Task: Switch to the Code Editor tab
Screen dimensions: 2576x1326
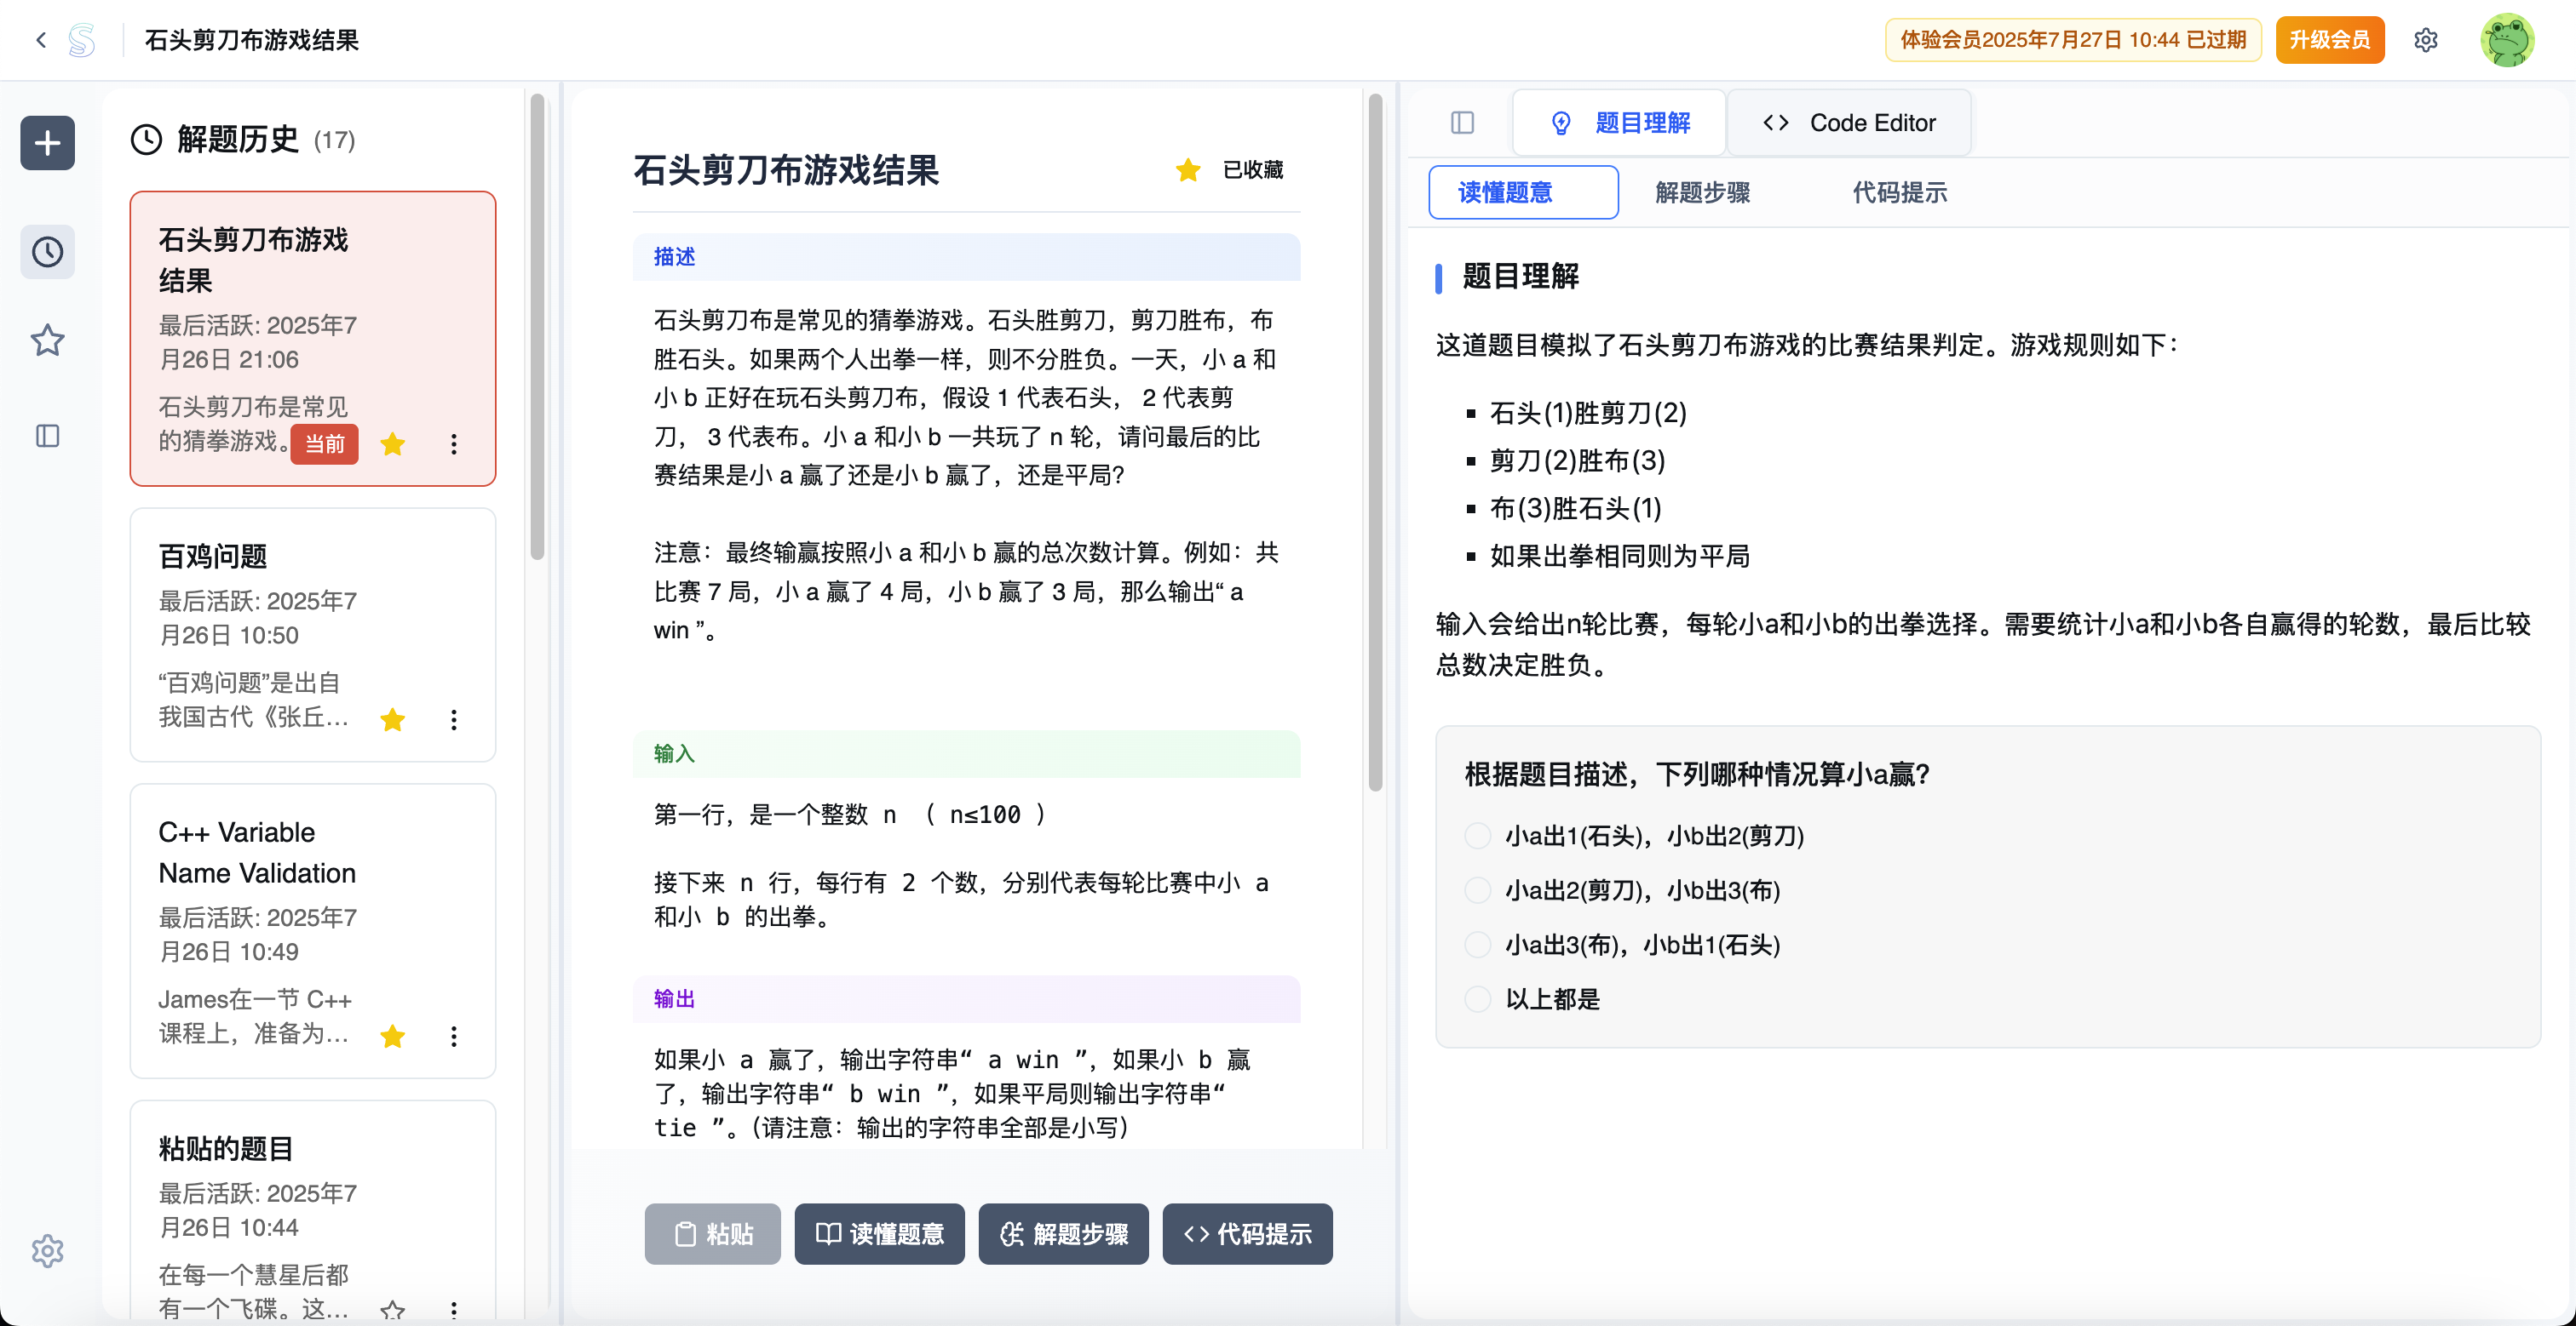Action: tap(1849, 122)
